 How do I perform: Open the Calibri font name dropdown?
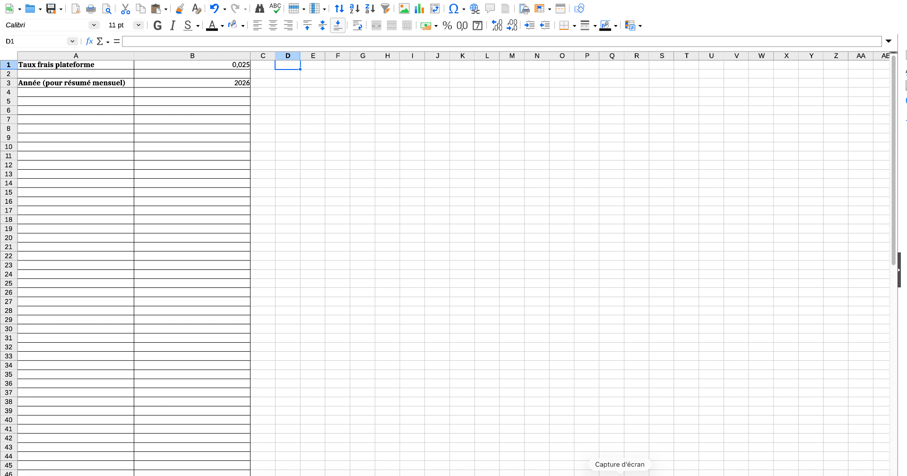coord(94,25)
